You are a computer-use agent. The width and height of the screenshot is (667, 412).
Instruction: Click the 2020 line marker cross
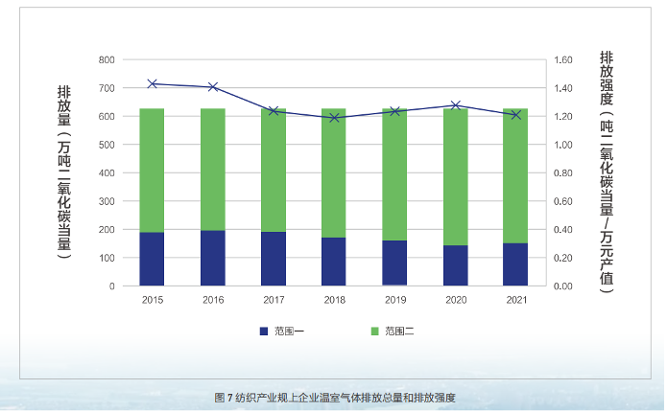point(456,105)
